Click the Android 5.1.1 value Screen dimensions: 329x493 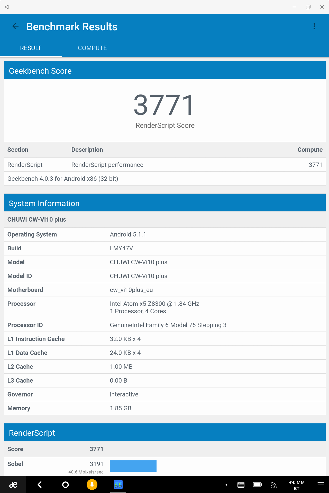[x=128, y=234]
